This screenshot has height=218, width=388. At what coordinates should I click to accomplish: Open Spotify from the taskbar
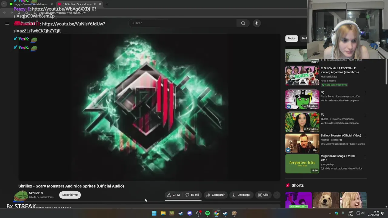tap(207, 213)
